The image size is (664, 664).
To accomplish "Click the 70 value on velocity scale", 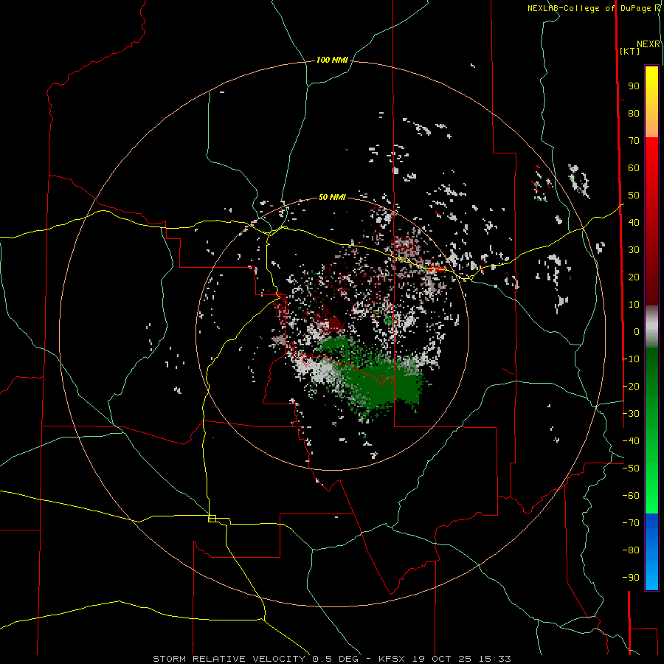I will 634,141.
